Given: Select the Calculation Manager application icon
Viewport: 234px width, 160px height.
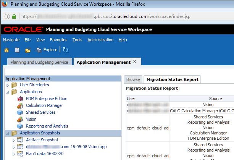Looking at the screenshot, I should [20, 105].
